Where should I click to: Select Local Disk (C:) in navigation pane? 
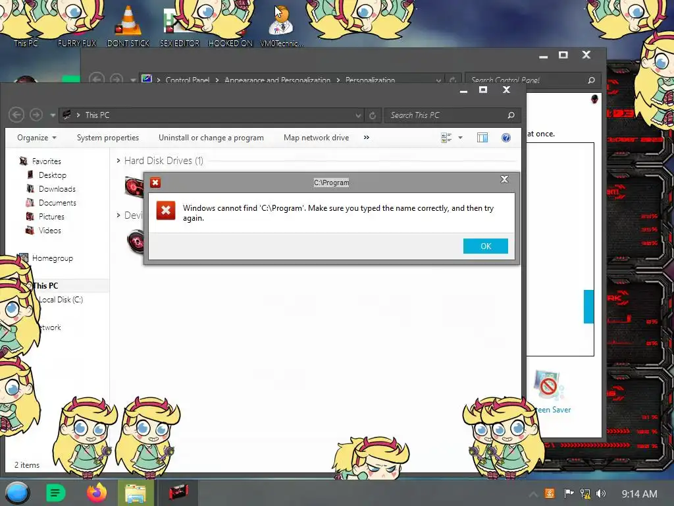(61, 300)
